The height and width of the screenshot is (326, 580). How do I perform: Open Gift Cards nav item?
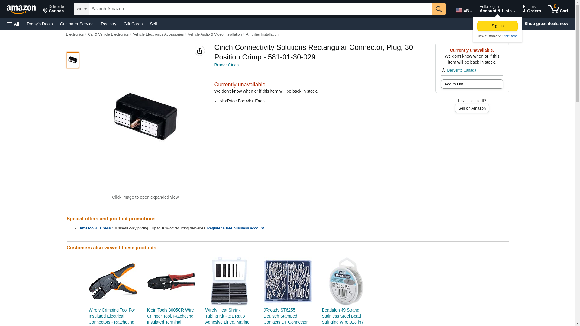coord(133,24)
